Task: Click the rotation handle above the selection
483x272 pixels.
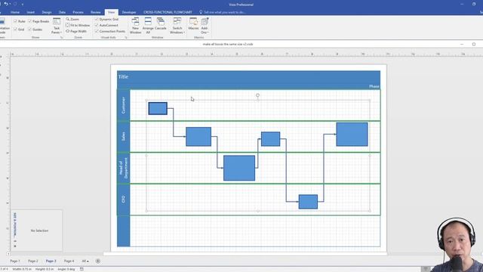Action: coord(257,95)
